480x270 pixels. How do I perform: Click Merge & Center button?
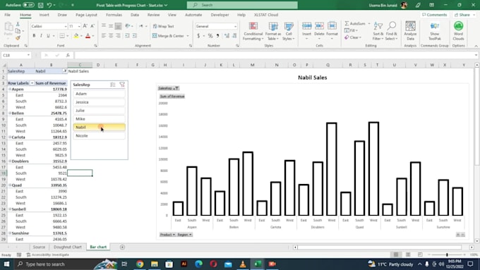(168, 36)
